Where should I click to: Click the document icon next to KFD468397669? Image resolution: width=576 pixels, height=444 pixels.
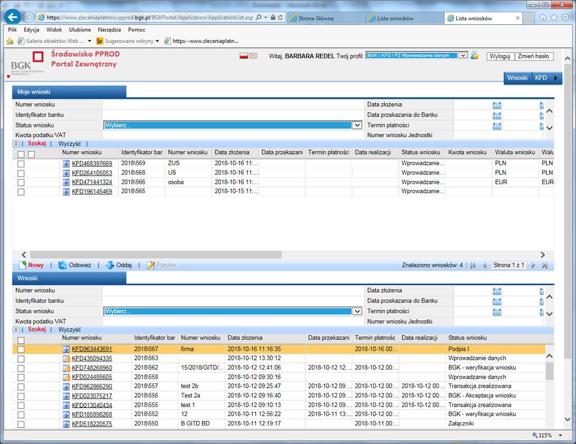(x=66, y=164)
